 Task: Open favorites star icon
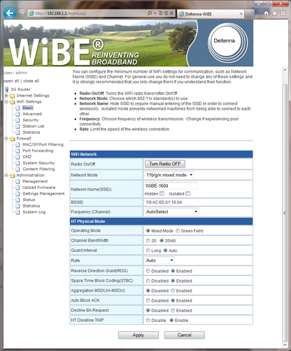point(275,13)
